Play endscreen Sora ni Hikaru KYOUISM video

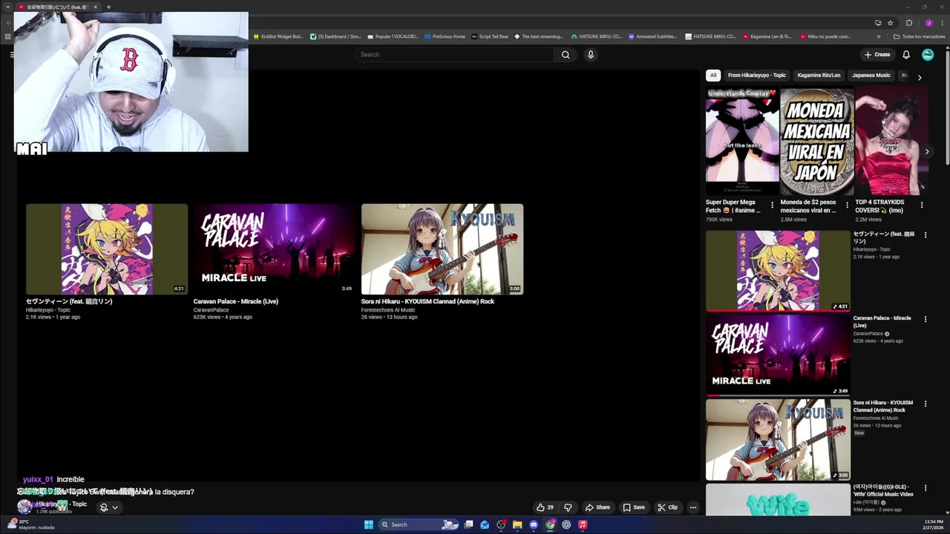pos(442,249)
